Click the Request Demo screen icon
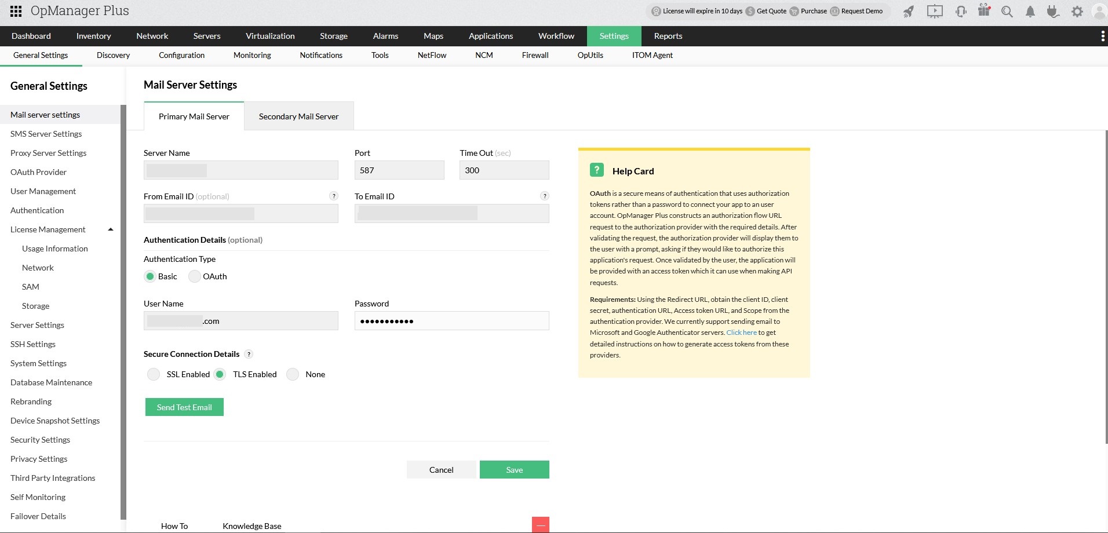1108x533 pixels. click(834, 11)
